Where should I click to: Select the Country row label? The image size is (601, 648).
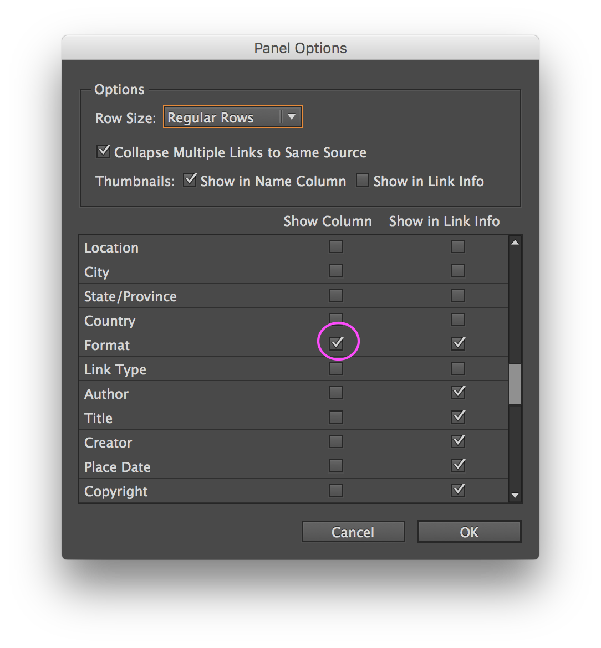coord(110,321)
